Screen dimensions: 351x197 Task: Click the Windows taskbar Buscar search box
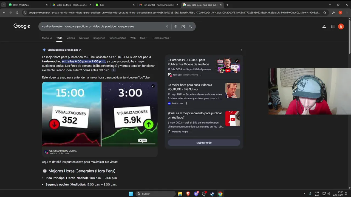coord(155,194)
